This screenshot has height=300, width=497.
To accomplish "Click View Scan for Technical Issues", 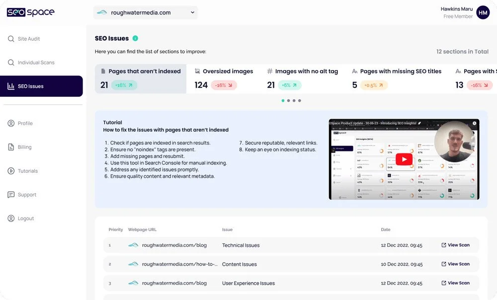I will [456, 245].
